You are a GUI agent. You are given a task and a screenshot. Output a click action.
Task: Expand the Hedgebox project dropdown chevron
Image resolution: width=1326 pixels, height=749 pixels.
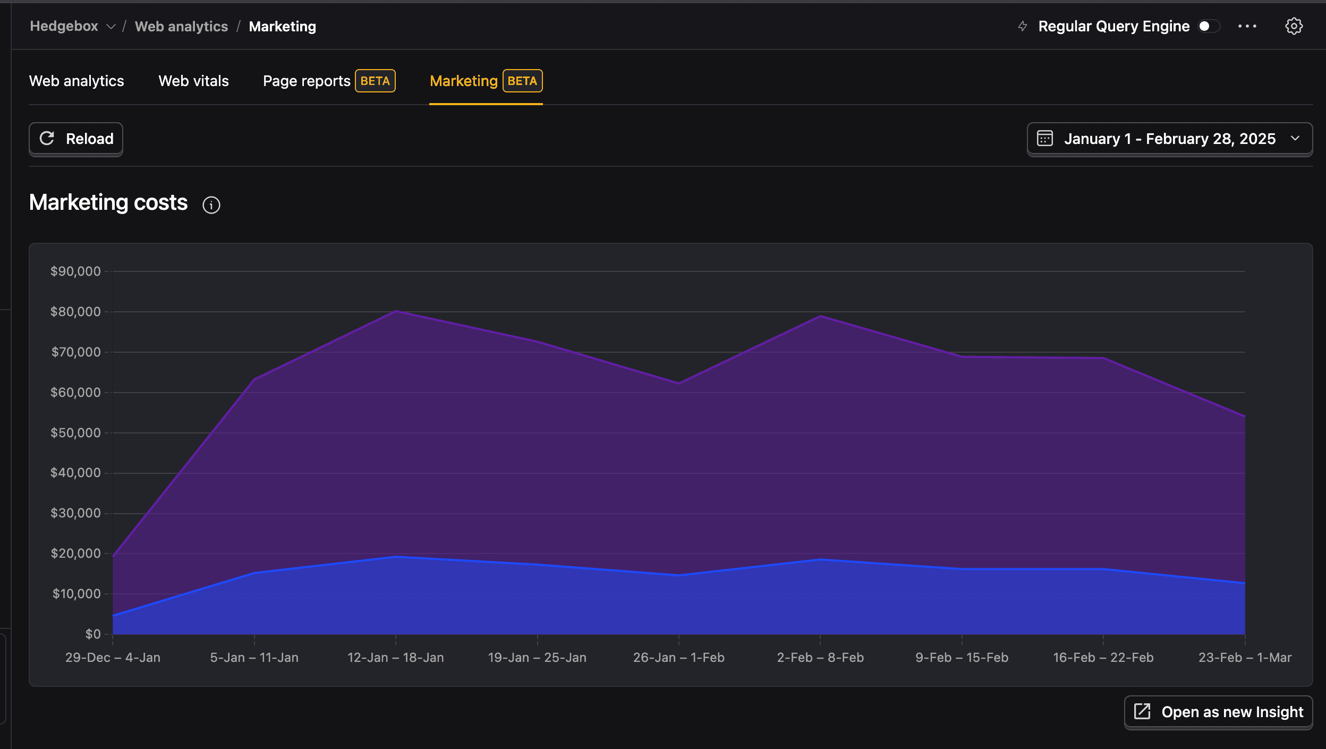point(110,27)
